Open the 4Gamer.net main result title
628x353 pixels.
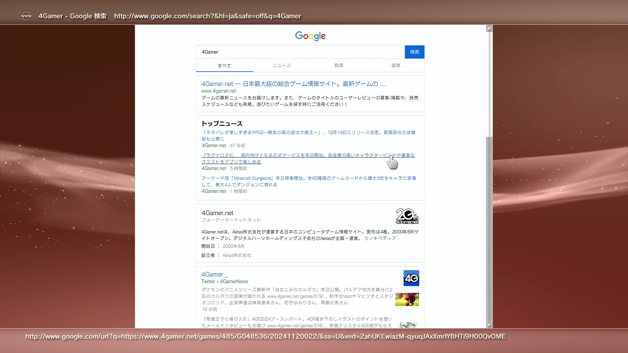293,84
